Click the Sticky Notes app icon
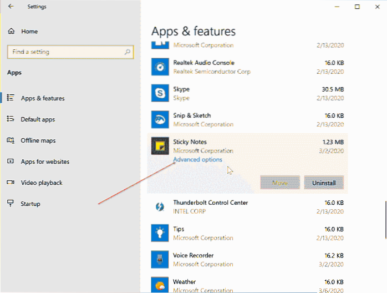The height and width of the screenshot is (293, 387). click(x=160, y=146)
